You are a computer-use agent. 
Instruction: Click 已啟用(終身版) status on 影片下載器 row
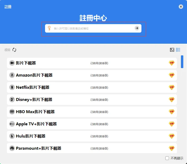99,63
